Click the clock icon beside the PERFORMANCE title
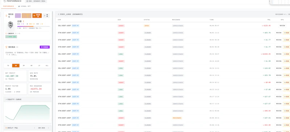 (x=5, y=1)
